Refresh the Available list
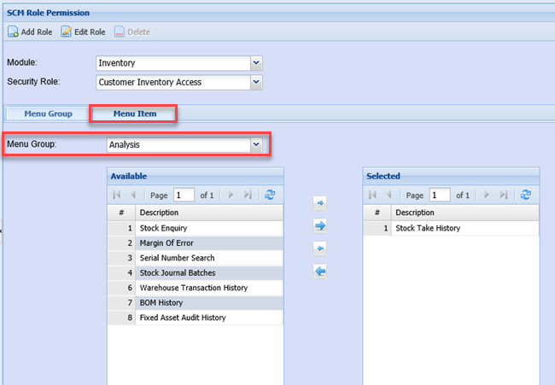This screenshot has width=555, height=385. 270,195
